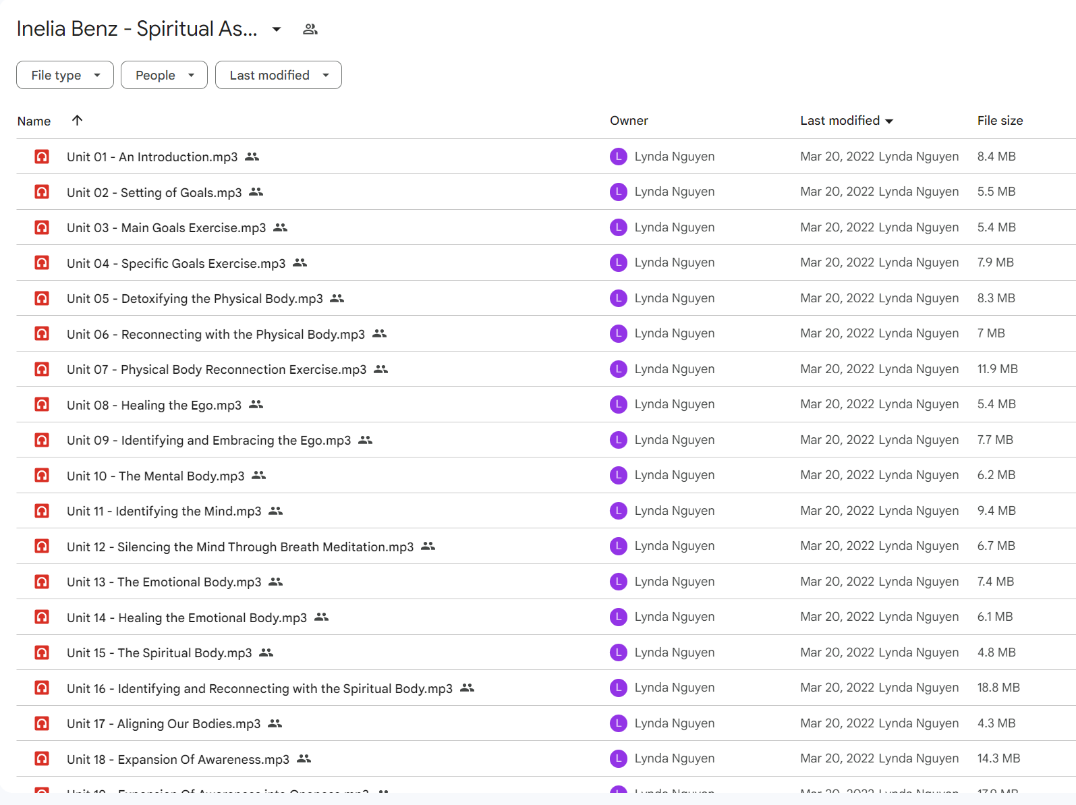Expand folder title dropdown arrow
The height and width of the screenshot is (805, 1076).
(277, 29)
